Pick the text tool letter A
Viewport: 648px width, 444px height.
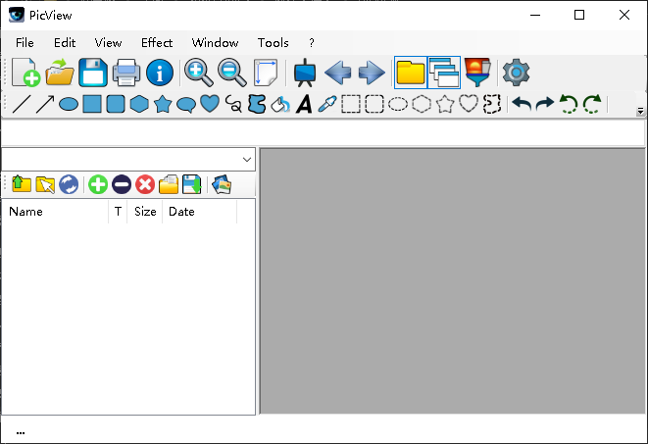[304, 104]
